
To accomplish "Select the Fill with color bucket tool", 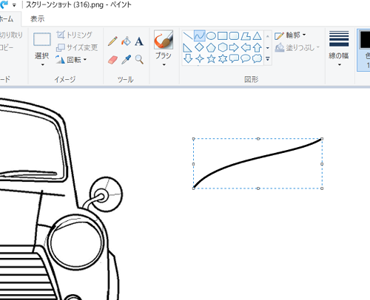I will click(126, 41).
